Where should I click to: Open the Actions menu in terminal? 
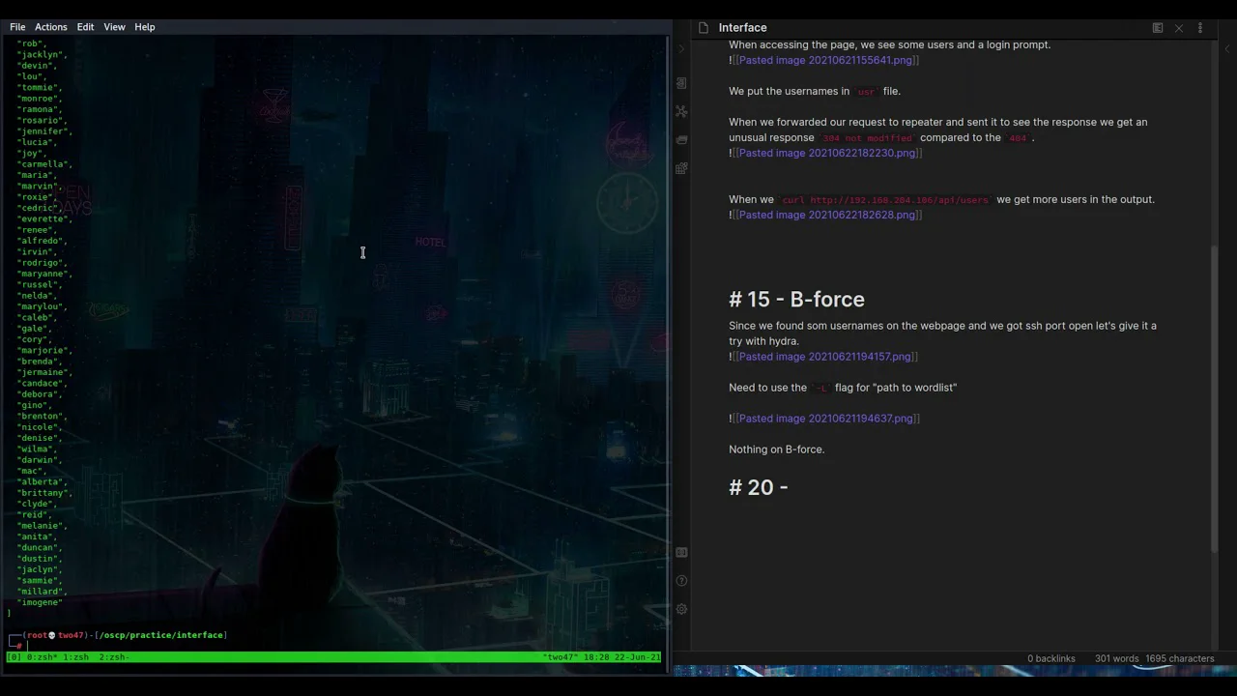coord(51,27)
